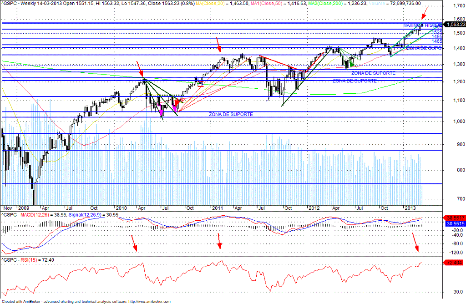
Task: Click the MAXIMOS HIS annotation text
Action: pos(423,25)
